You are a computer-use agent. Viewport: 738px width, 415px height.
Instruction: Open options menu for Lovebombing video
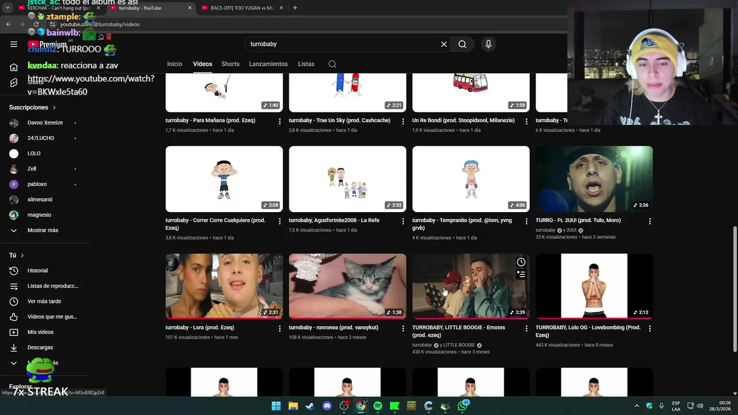(x=650, y=328)
